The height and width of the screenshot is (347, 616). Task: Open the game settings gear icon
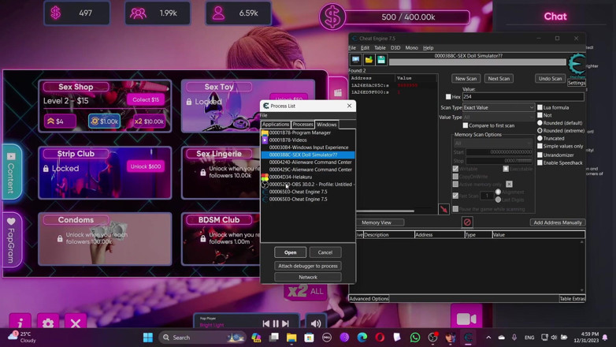coord(48,323)
